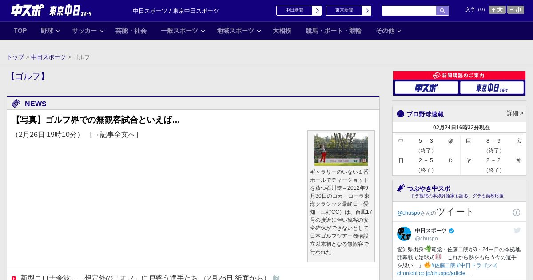Open the 大相撲 menu item
Screen dimensions: 533x280
click(x=282, y=31)
